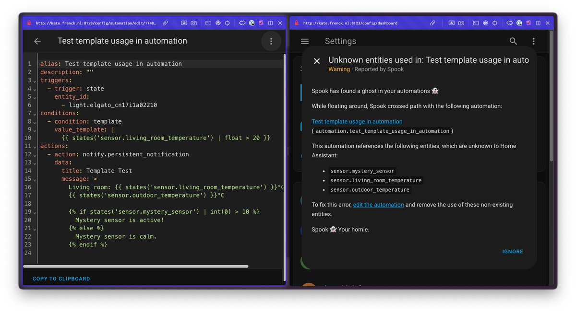Collapse the triggers block fold arrow
This screenshot has width=576, height=314.
[35, 81]
